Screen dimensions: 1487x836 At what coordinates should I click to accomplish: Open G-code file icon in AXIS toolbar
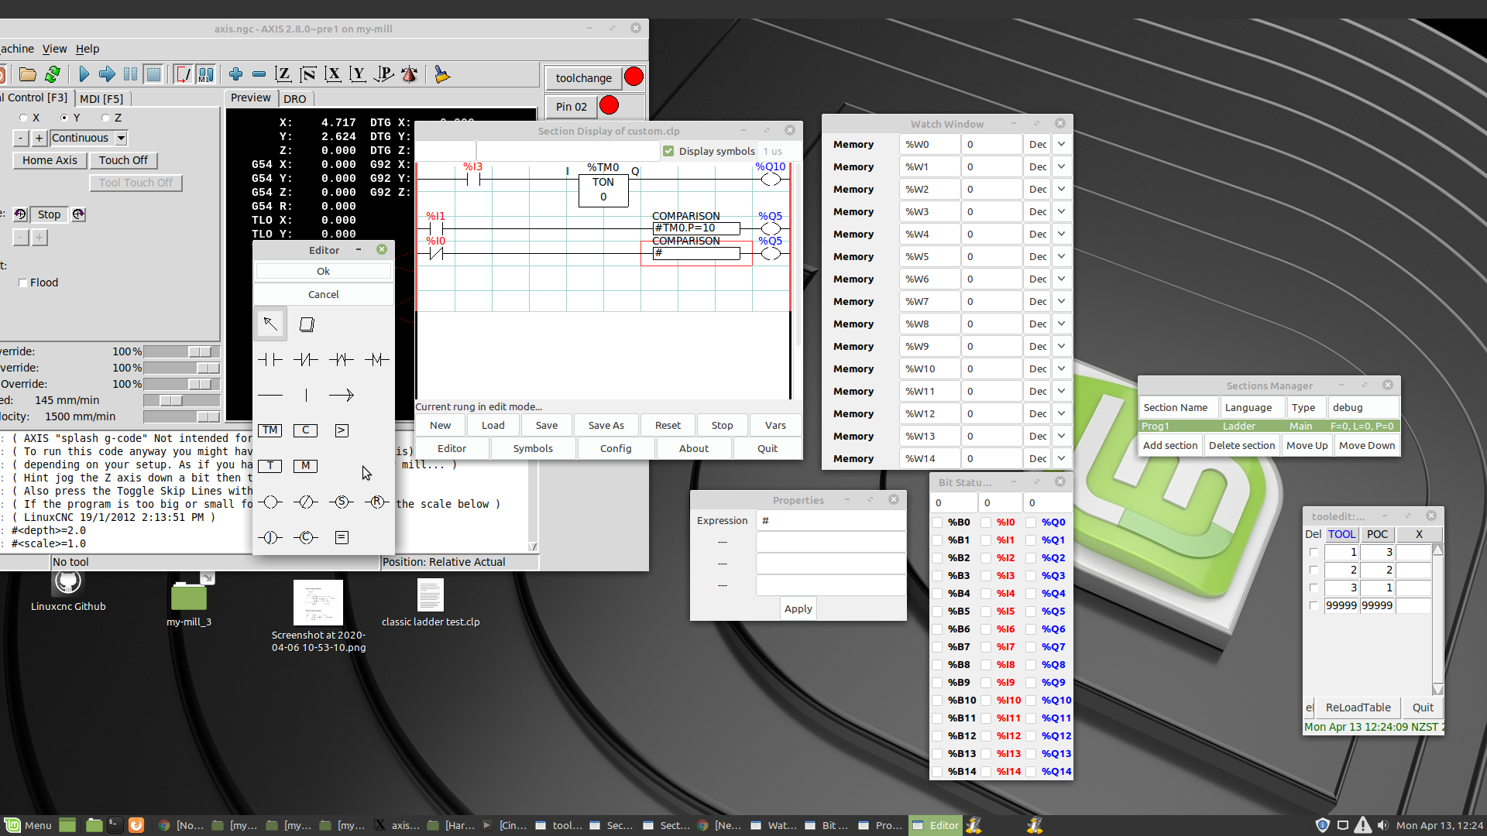[x=28, y=74]
